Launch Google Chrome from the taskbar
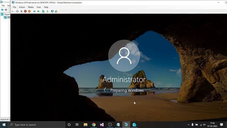 (x=94, y=125)
